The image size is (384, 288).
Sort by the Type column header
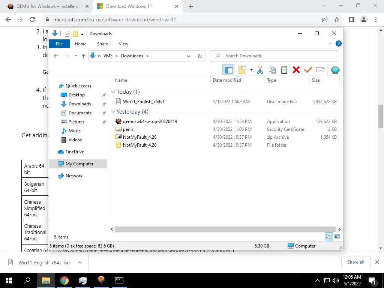[x=271, y=80]
